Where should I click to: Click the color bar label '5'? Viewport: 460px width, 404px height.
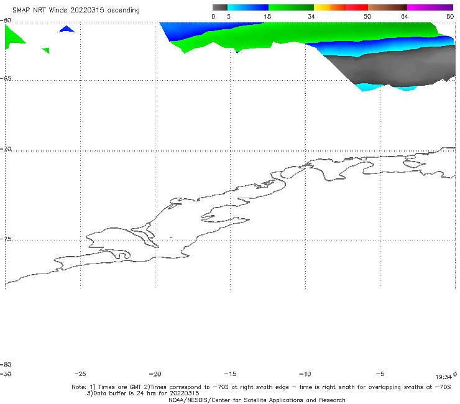click(x=229, y=17)
